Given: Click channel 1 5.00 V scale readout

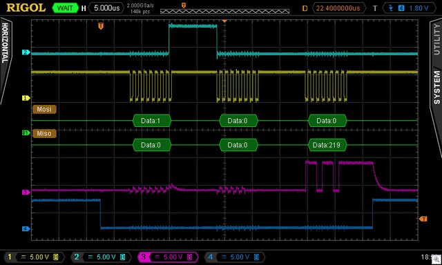Looking at the screenshot, I should (39, 257).
